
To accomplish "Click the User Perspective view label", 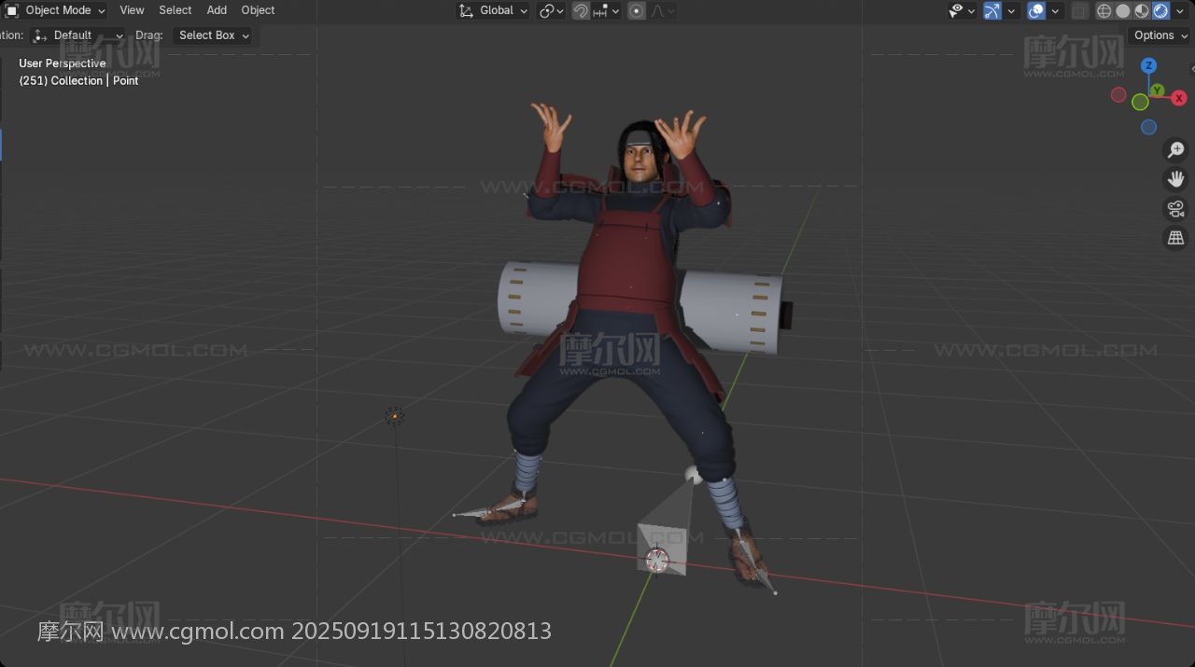I will point(63,63).
